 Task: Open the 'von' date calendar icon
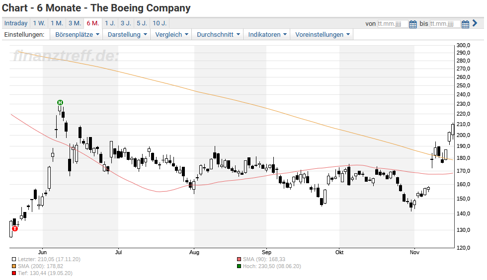[x=413, y=24]
